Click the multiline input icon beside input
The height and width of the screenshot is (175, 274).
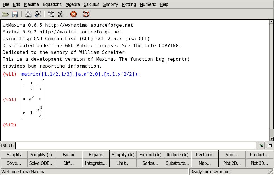point(269,146)
